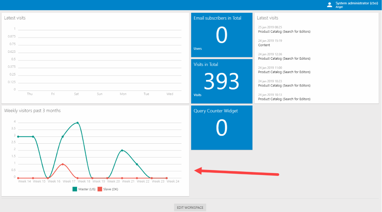Image resolution: width=382 pixels, height=212 pixels.
Task: Select the Query Counter Widget tile
Action: (x=222, y=128)
